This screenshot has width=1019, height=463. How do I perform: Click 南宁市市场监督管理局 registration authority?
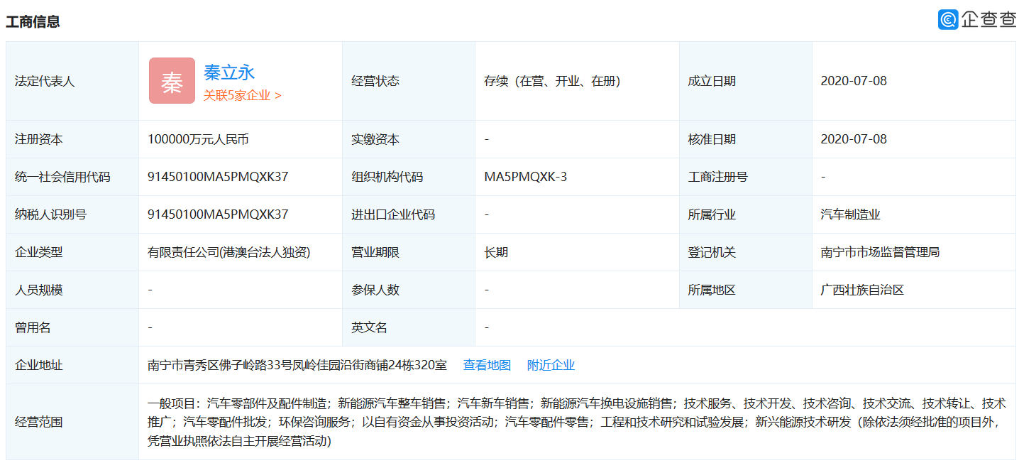click(x=880, y=252)
